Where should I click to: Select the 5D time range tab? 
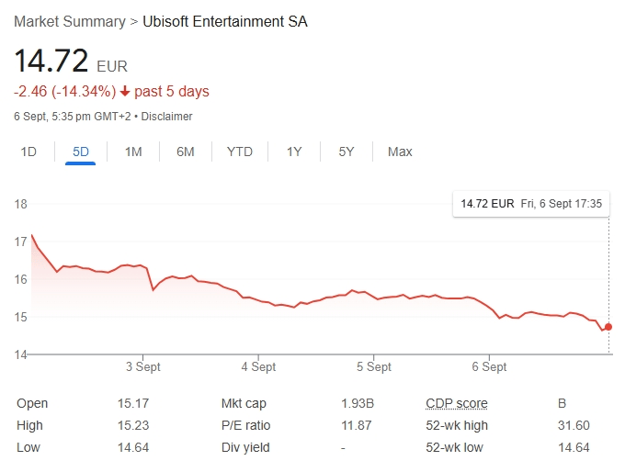point(81,152)
